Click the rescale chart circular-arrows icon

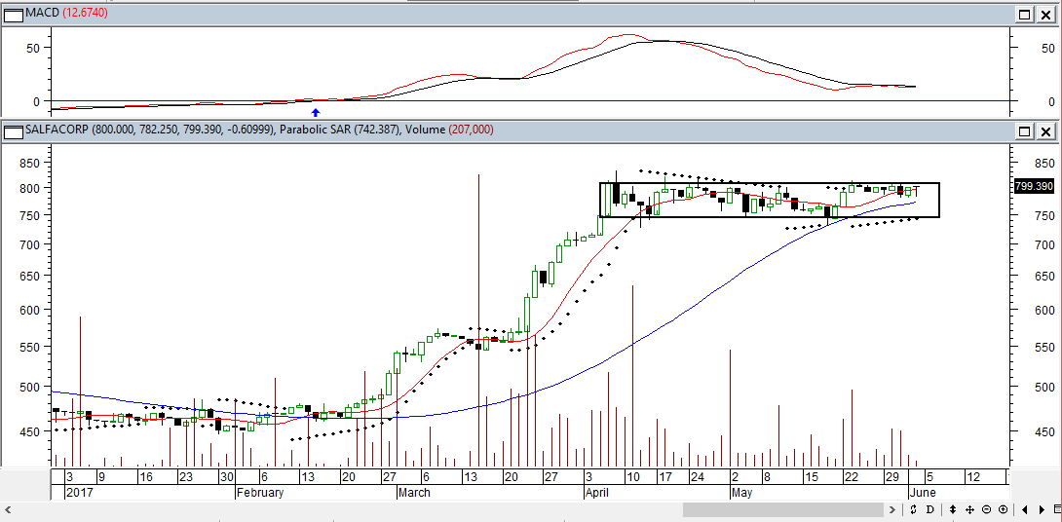coord(913,509)
